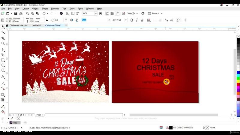240x135 pixels.
Task: Open the font size dropdown
Action: point(126,20)
